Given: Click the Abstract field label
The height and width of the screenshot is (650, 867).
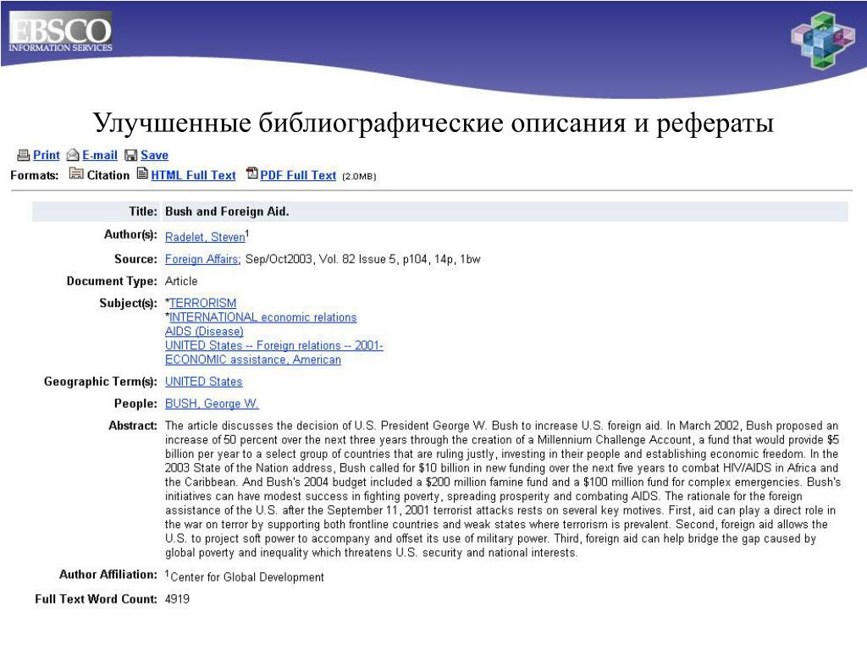Looking at the screenshot, I should pyautogui.click(x=133, y=426).
